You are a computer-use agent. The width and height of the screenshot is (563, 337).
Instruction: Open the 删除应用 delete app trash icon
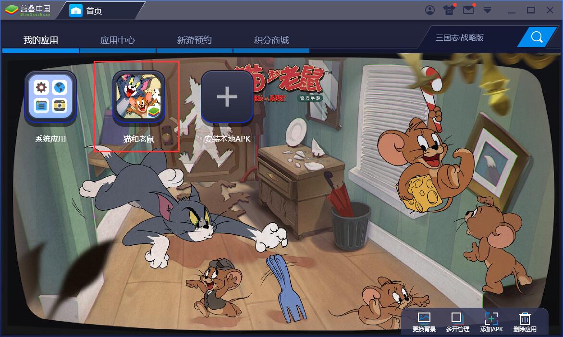[x=525, y=318]
